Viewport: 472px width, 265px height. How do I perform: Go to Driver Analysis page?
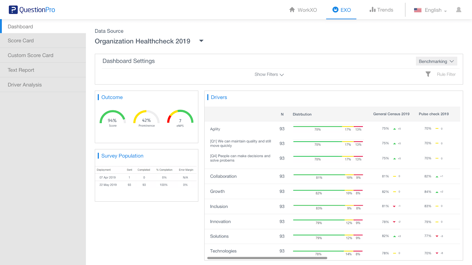click(25, 85)
